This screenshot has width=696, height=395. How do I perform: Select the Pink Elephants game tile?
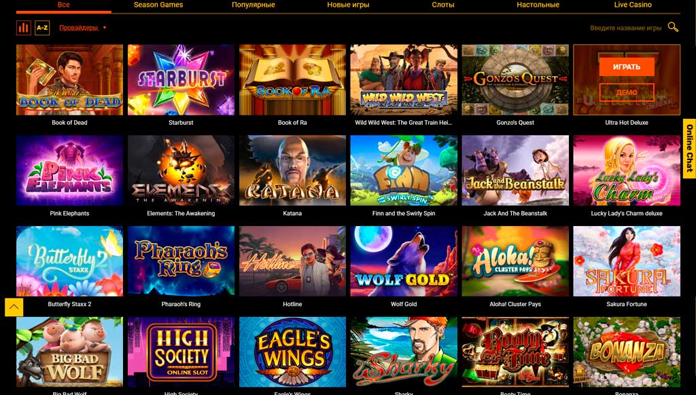(x=70, y=170)
